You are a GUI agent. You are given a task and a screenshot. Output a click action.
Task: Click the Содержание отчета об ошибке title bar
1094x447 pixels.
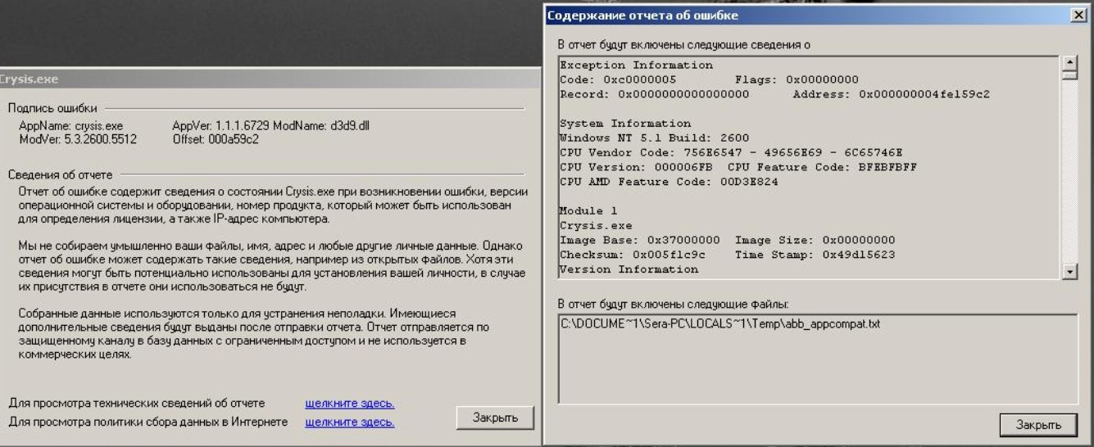pyautogui.click(x=817, y=16)
